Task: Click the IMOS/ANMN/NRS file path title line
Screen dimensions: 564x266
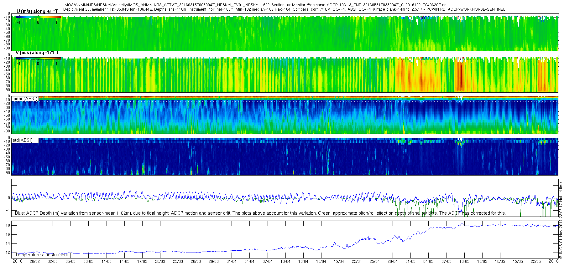Action: point(255,5)
